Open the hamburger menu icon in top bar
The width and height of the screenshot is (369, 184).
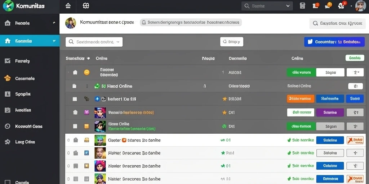pyautogui.click(x=68, y=6)
